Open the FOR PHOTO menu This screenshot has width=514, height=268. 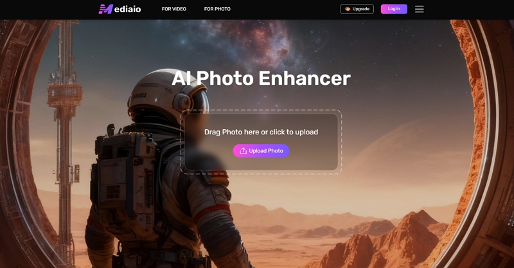point(217,9)
